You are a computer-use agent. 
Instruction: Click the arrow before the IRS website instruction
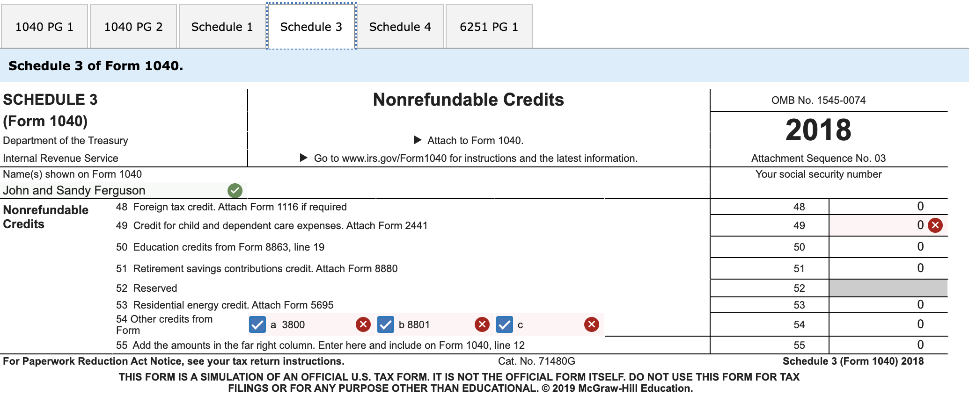pyautogui.click(x=304, y=158)
